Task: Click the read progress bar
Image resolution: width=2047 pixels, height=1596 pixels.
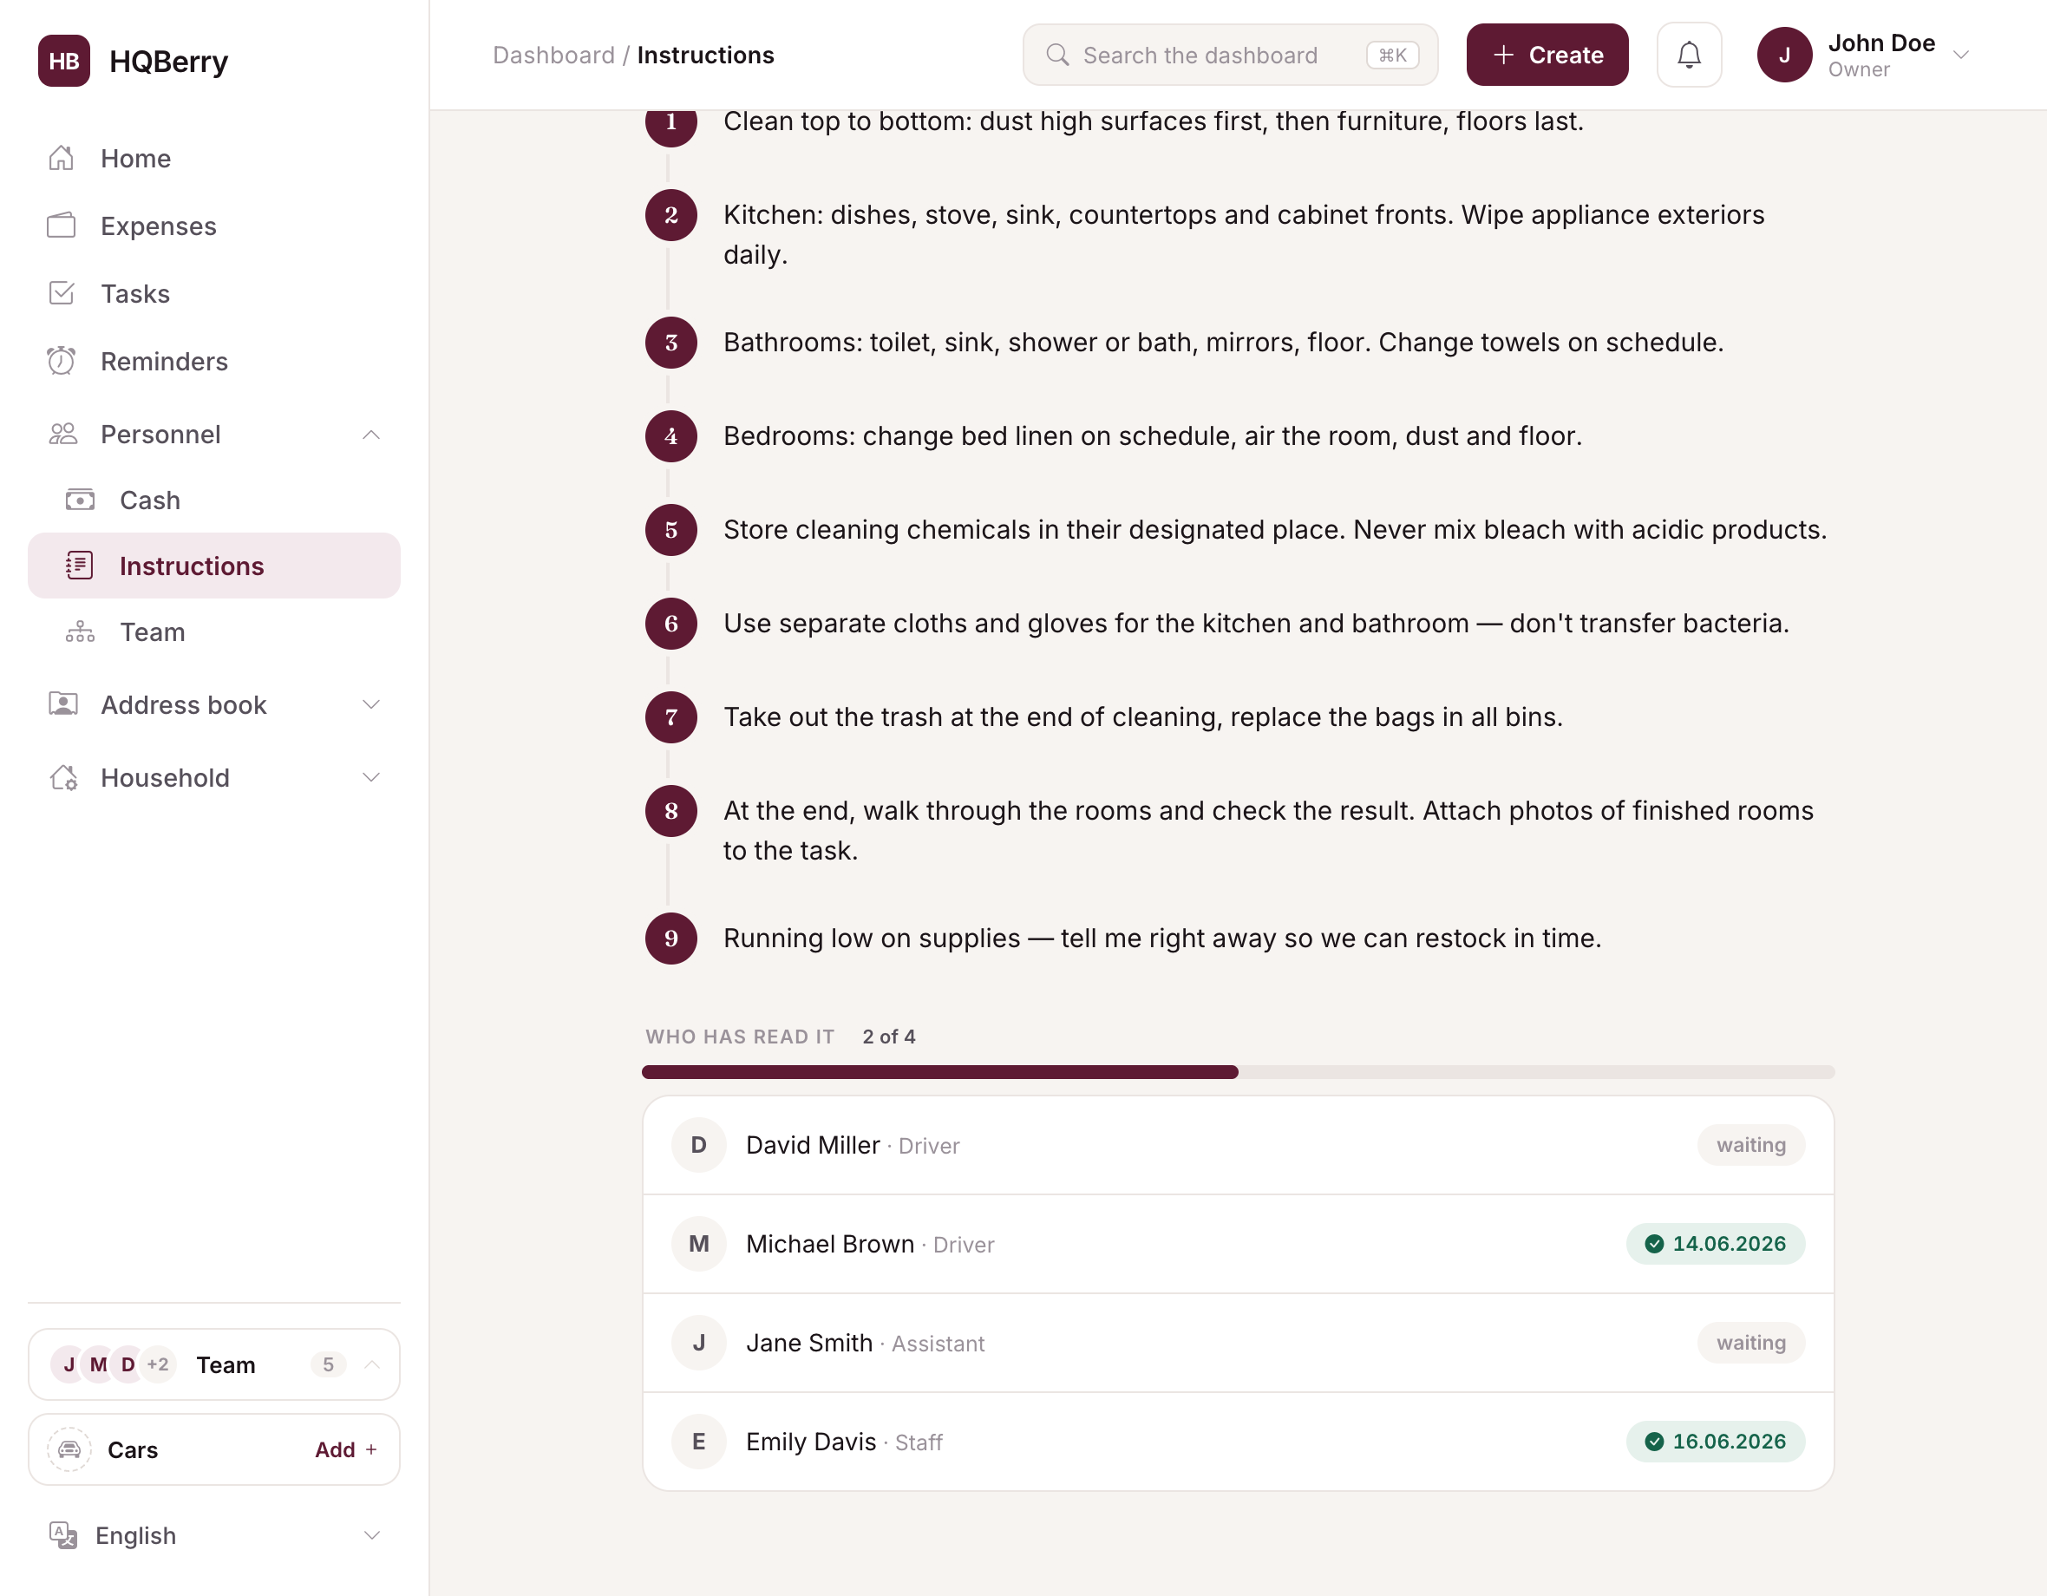Action: (1238, 1072)
